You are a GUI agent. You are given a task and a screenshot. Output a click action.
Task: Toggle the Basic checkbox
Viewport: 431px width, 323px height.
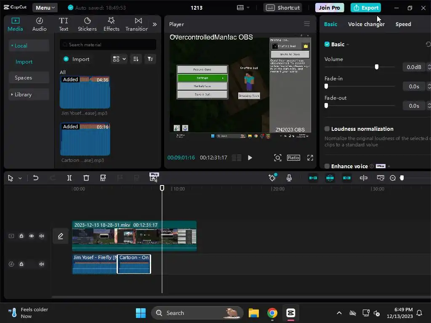click(327, 44)
